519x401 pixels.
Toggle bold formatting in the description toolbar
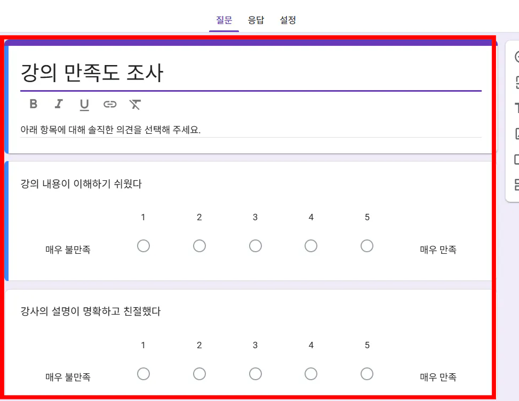coord(34,104)
